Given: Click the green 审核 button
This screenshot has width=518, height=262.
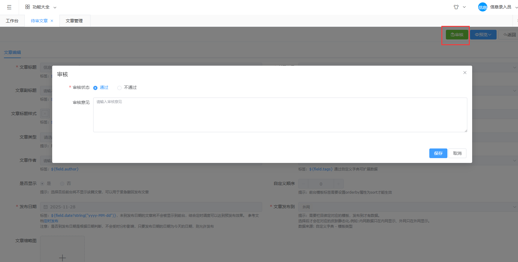Looking at the screenshot, I should tap(457, 35).
